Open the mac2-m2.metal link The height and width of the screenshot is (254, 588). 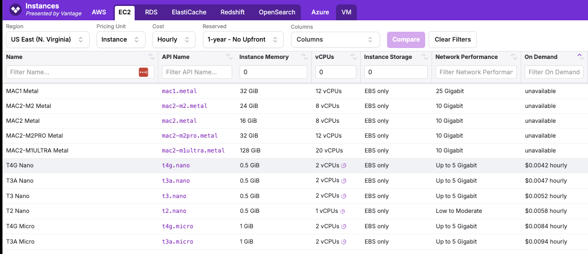click(x=185, y=106)
